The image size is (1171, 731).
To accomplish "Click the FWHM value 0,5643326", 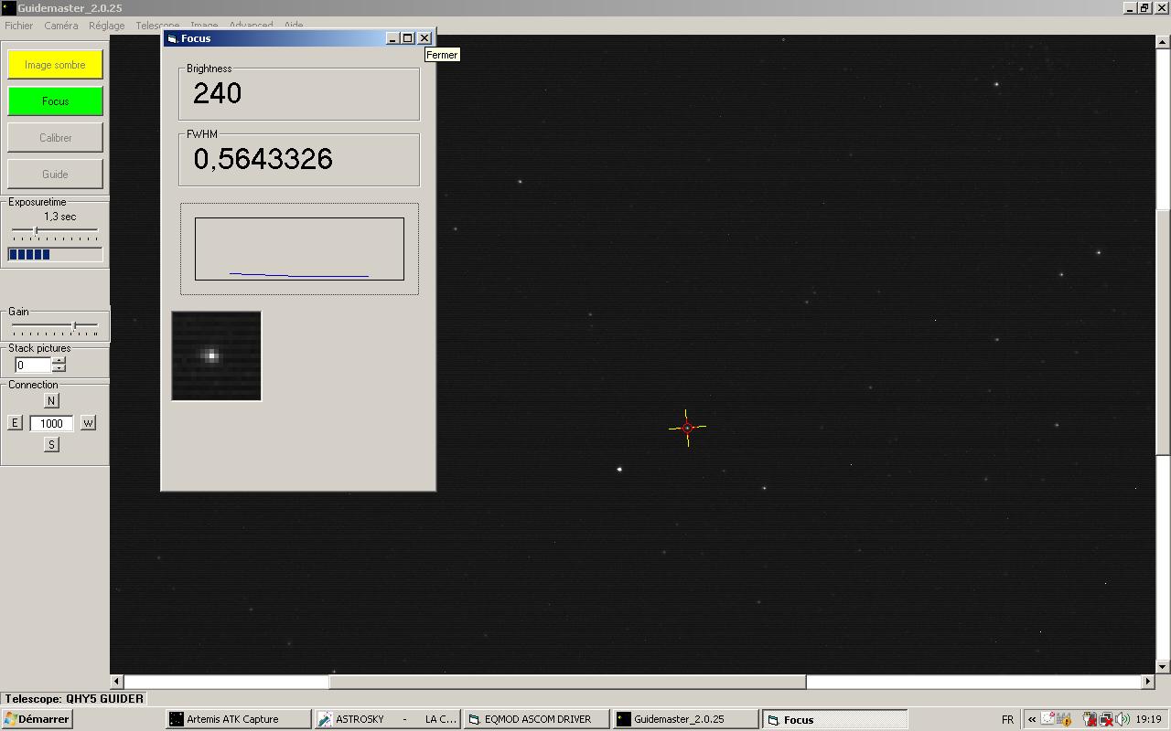I will [x=263, y=159].
